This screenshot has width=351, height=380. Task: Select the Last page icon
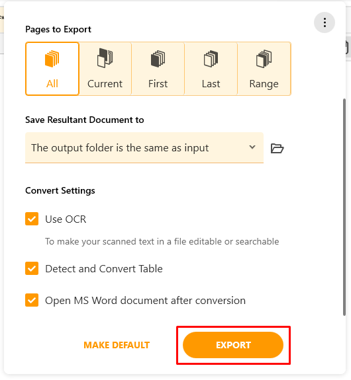pos(211,59)
